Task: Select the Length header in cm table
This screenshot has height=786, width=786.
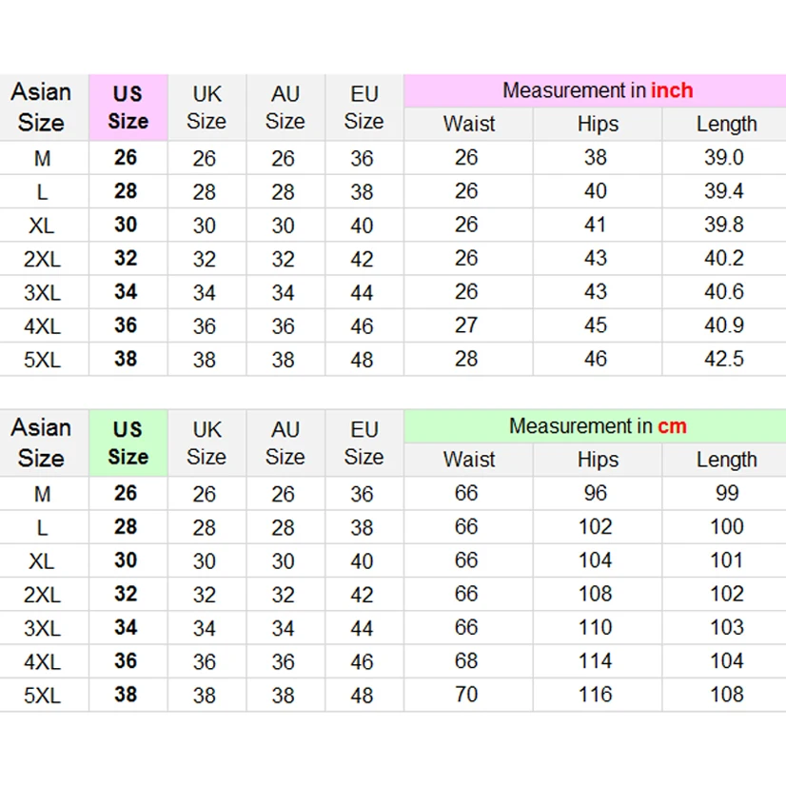Action: (726, 460)
